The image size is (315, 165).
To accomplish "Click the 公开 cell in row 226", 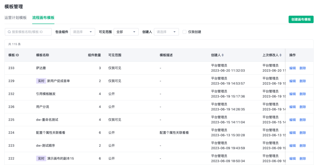I will click(111, 107).
